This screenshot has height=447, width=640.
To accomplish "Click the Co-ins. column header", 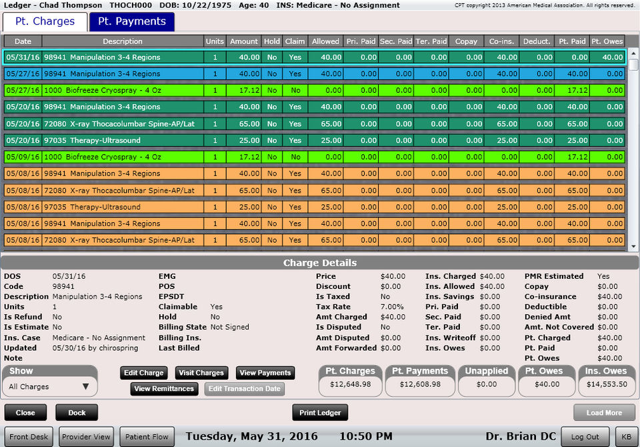I will [501, 41].
